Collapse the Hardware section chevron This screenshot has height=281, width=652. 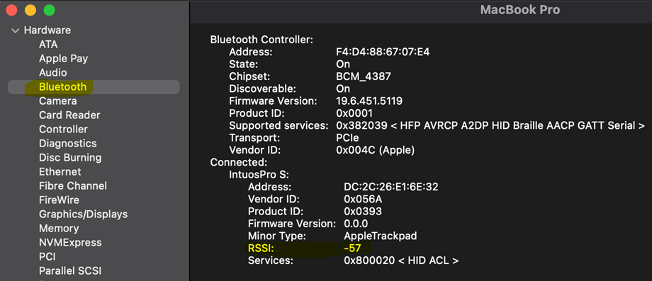[x=16, y=30]
